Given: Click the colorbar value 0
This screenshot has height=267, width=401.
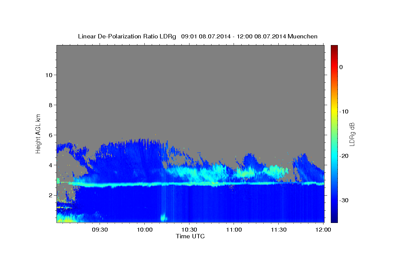Looking at the screenshot, I should tap(341, 67).
